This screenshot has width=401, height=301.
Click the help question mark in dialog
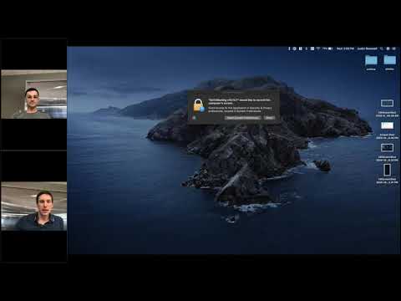coord(194,118)
